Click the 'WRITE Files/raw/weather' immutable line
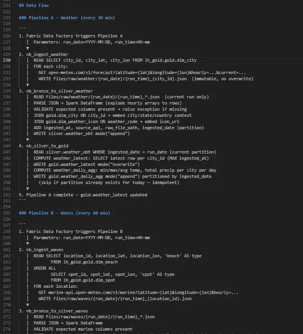This screenshot has width=303, height=334. pyautogui.click(x=146, y=79)
